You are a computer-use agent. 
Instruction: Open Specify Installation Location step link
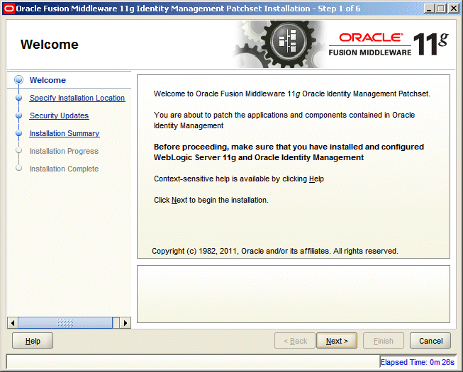[77, 98]
